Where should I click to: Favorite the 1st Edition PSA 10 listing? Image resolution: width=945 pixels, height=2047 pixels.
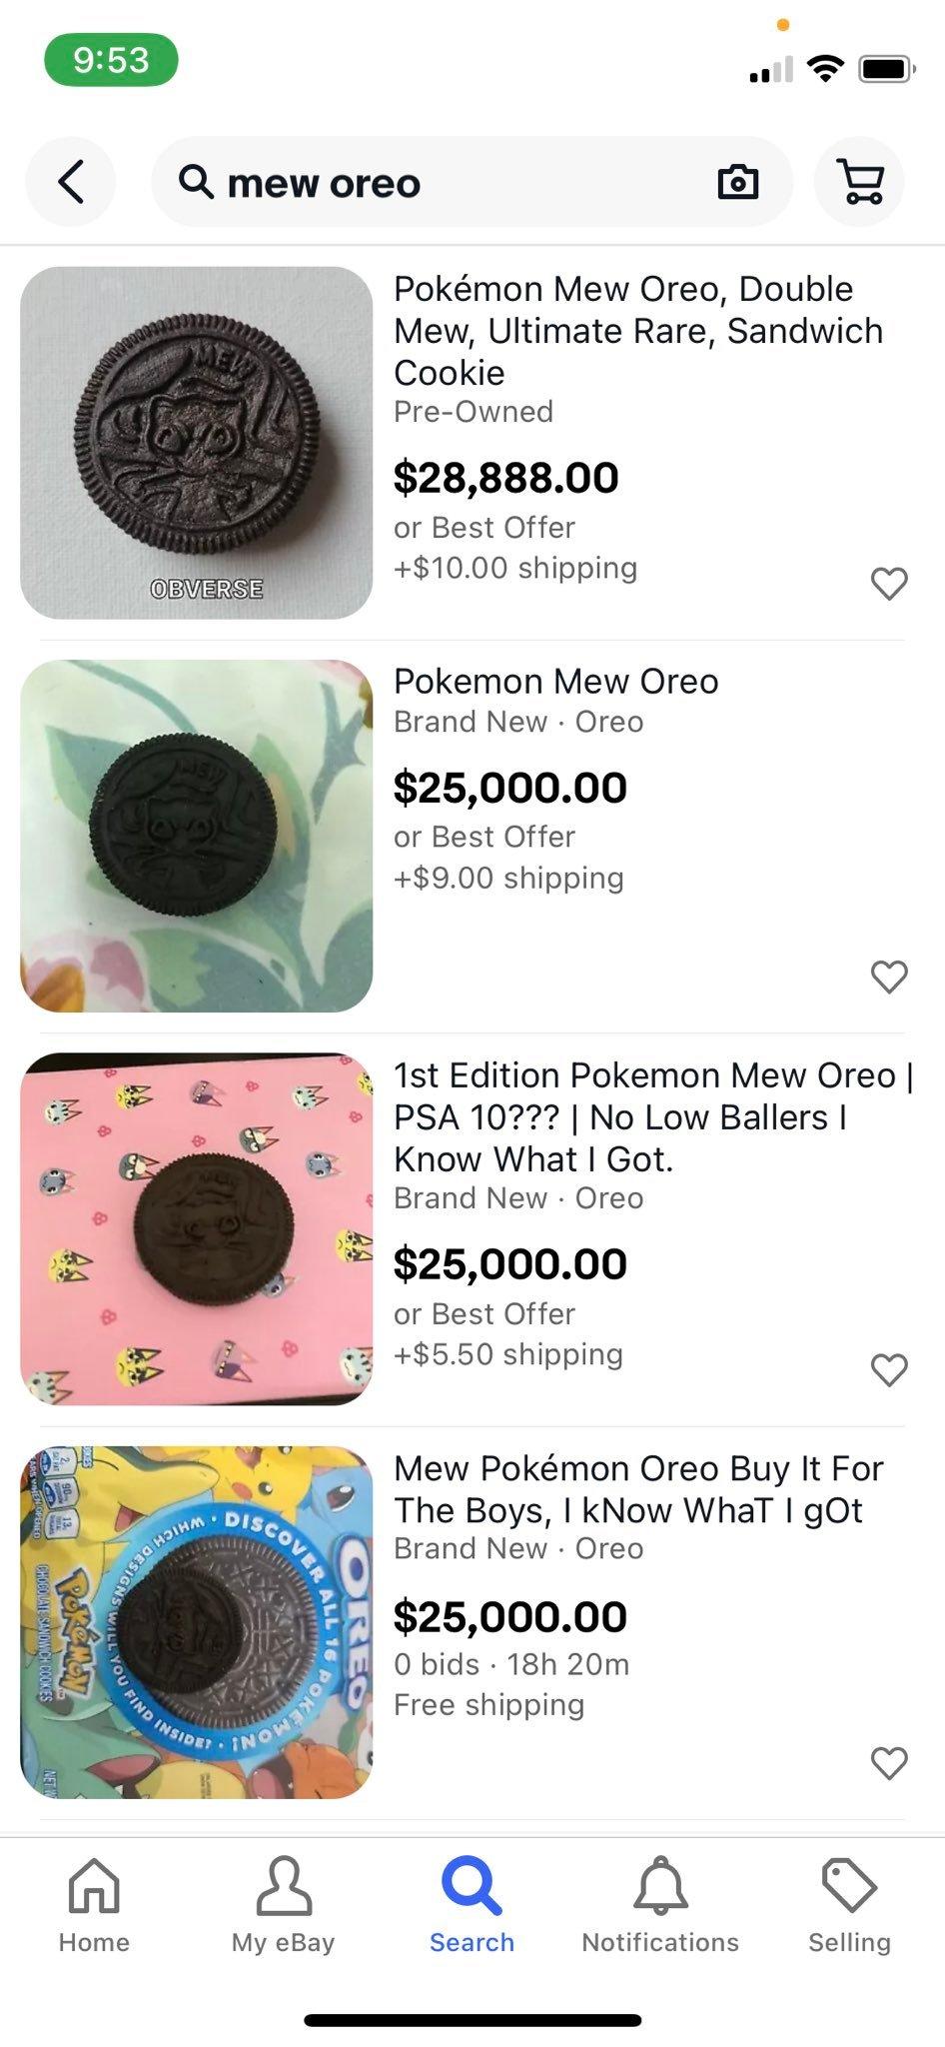tap(889, 1369)
